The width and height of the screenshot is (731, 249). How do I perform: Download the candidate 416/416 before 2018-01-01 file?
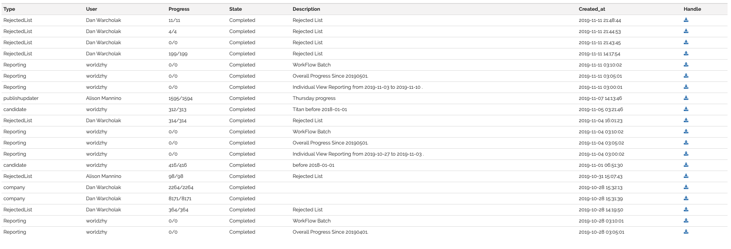[686, 165]
